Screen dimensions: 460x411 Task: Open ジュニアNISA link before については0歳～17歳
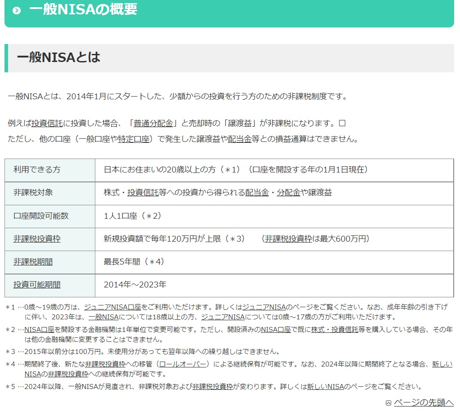coord(223,317)
